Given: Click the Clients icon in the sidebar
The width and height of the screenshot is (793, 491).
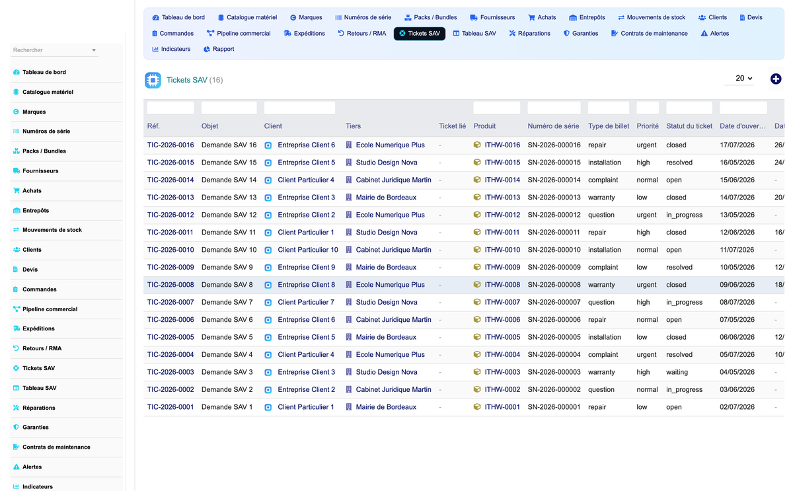Looking at the screenshot, I should (x=17, y=250).
